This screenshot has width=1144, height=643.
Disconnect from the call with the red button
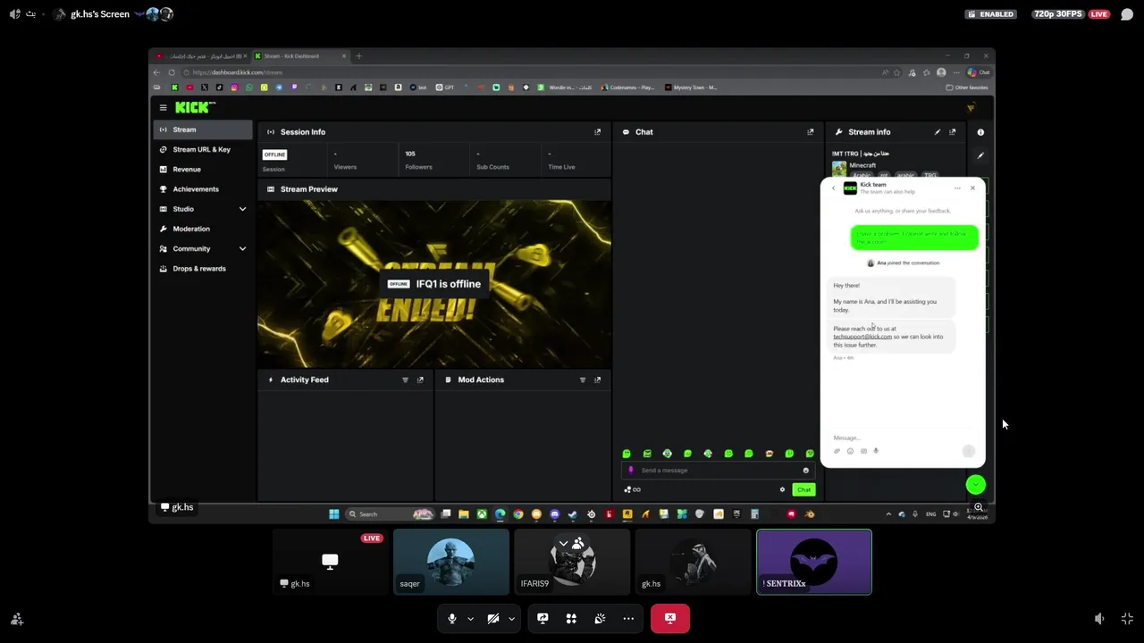(670, 618)
